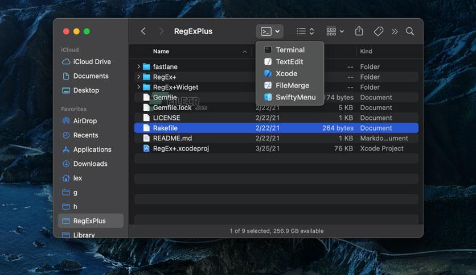Open the Group by grid icon
476x275 pixels.
pyautogui.click(x=331, y=31)
